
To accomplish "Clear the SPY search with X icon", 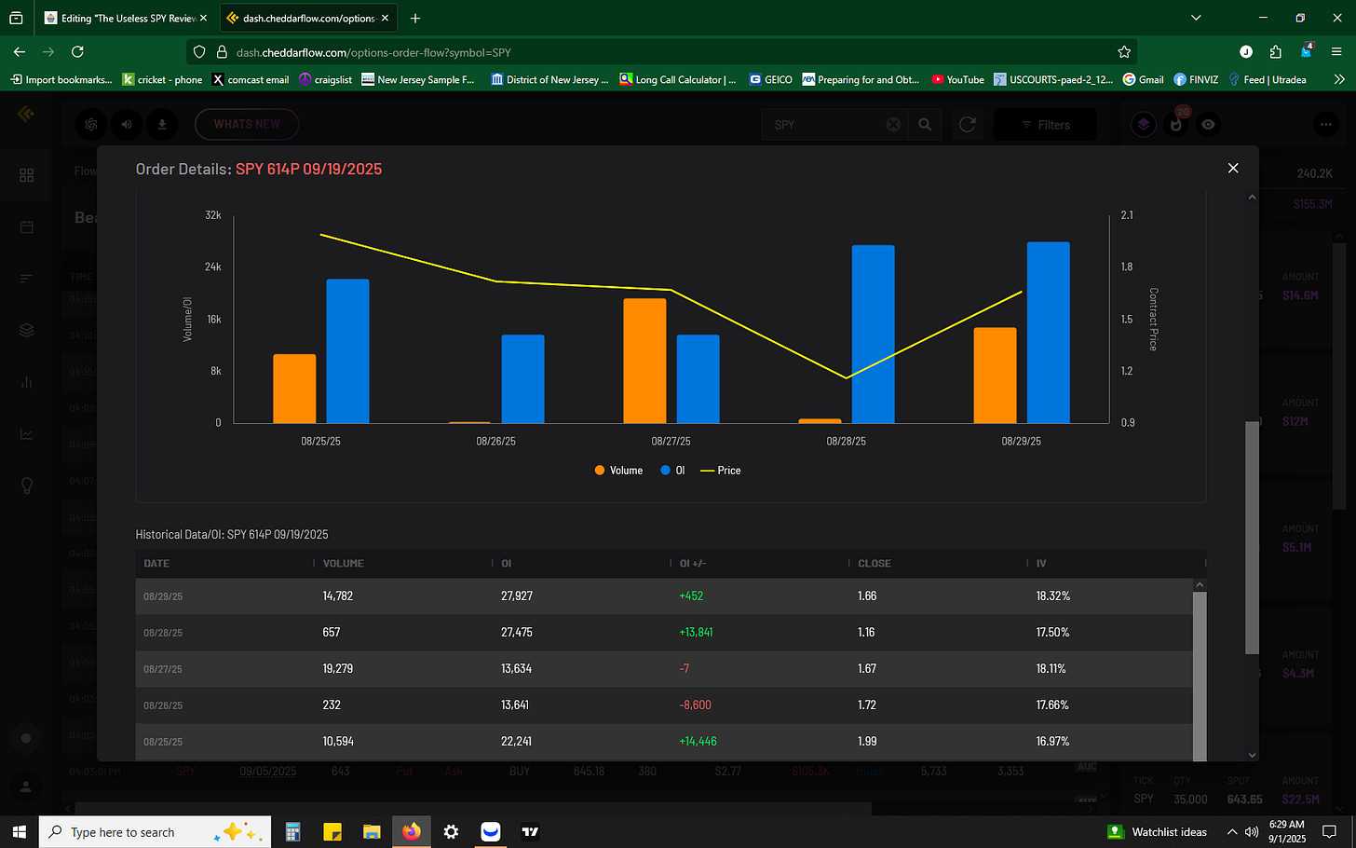I will click(x=893, y=124).
